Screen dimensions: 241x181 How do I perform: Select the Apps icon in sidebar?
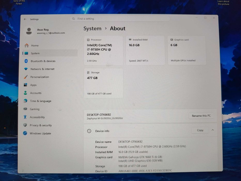(x=25, y=85)
